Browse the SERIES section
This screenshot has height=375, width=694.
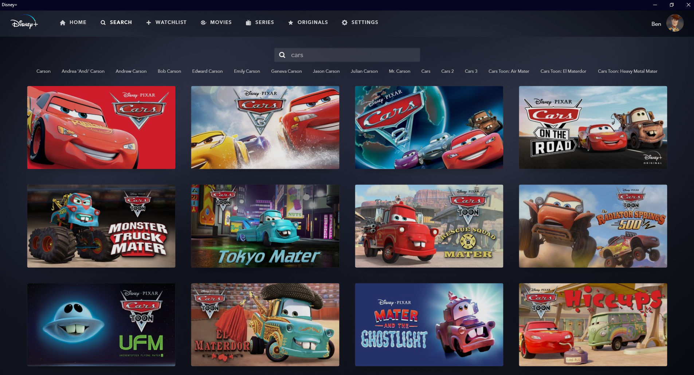[x=264, y=22]
